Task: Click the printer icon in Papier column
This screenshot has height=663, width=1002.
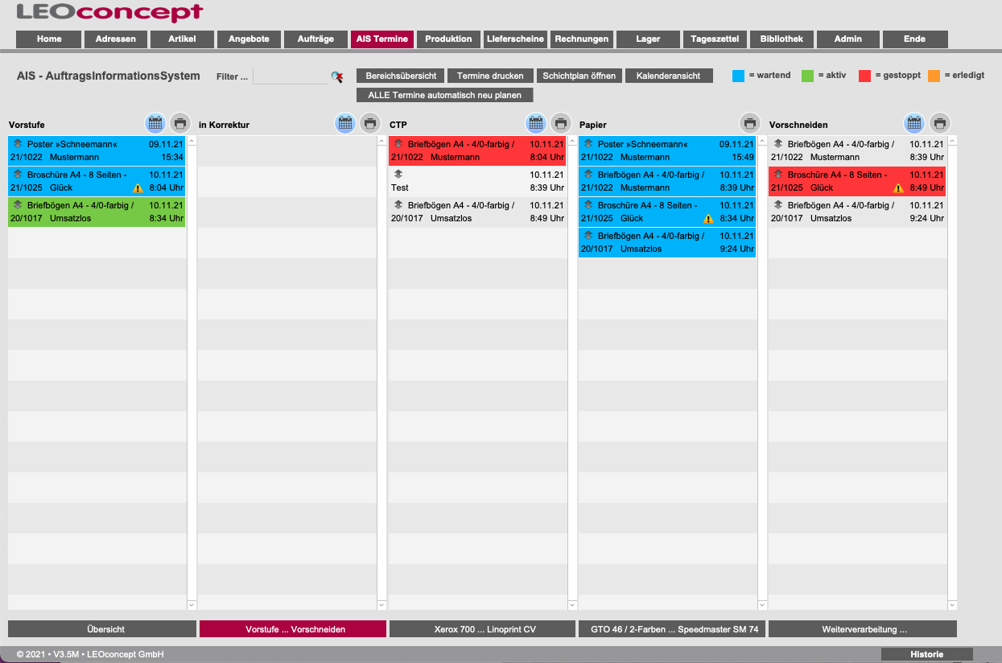Action: pos(750,123)
